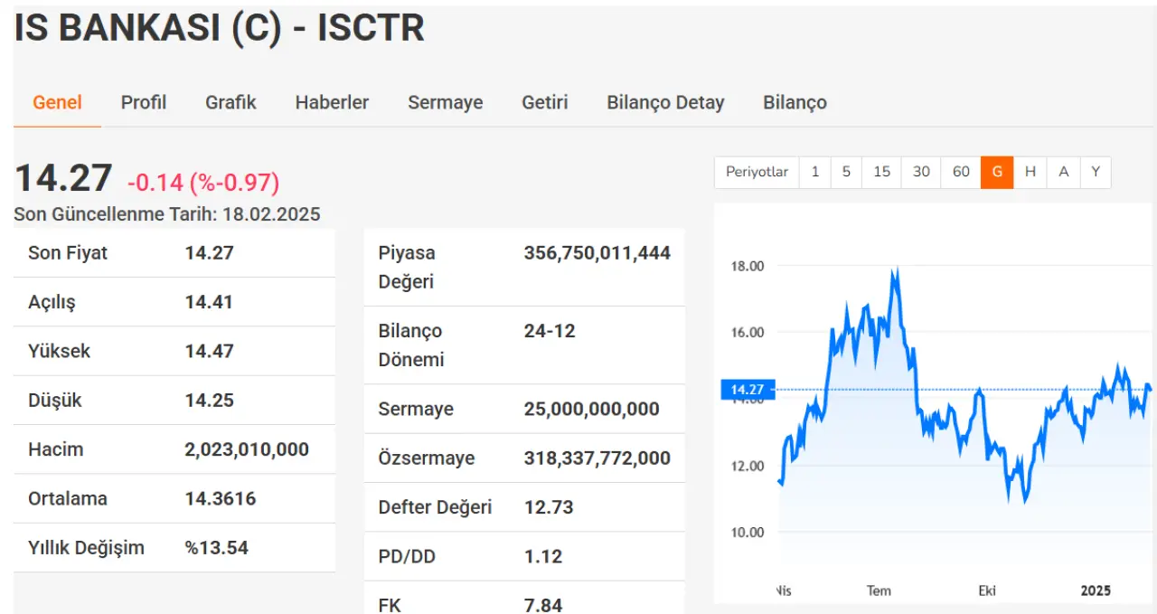Go to the Haberler tab
The height and width of the screenshot is (614, 1157).
point(332,102)
